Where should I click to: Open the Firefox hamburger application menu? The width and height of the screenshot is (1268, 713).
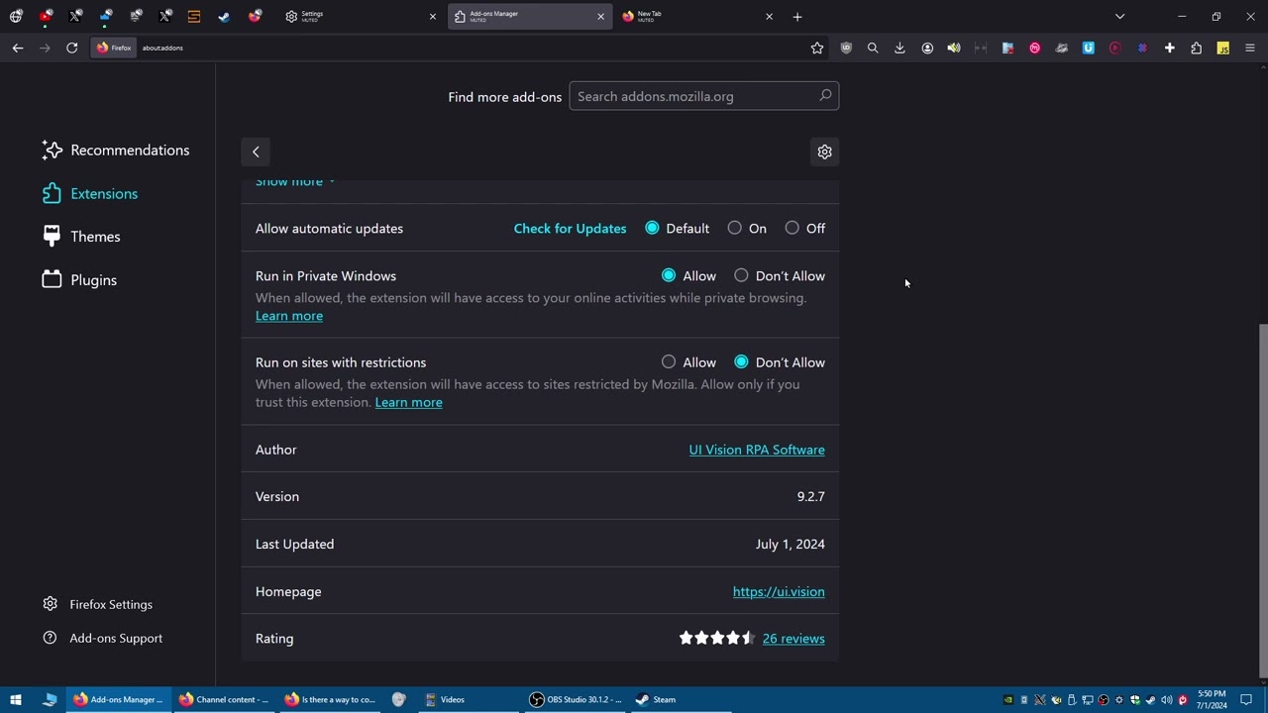(1250, 48)
